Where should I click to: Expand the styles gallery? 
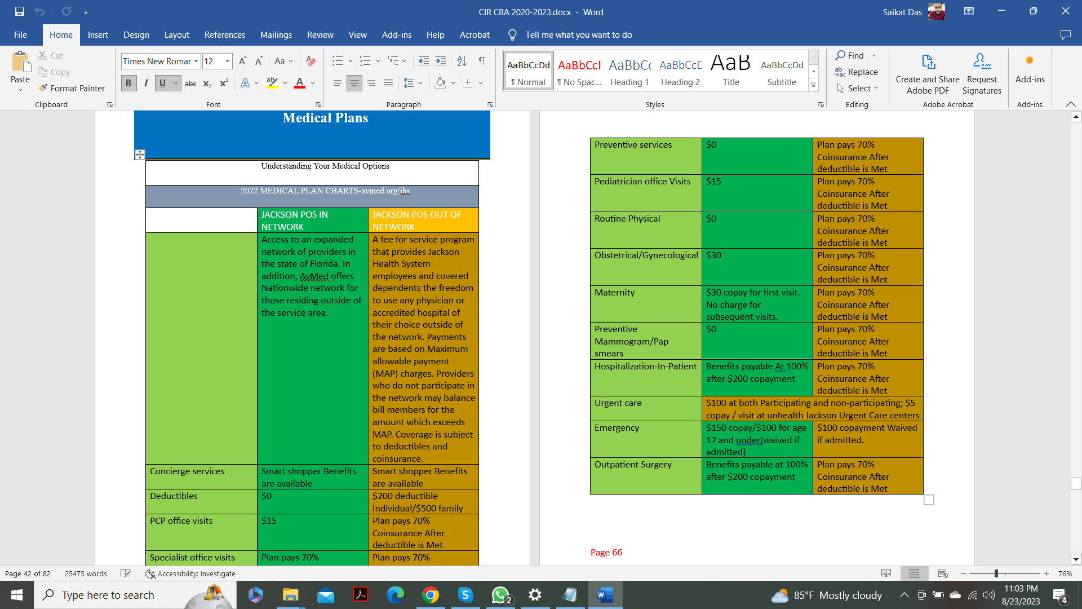813,86
